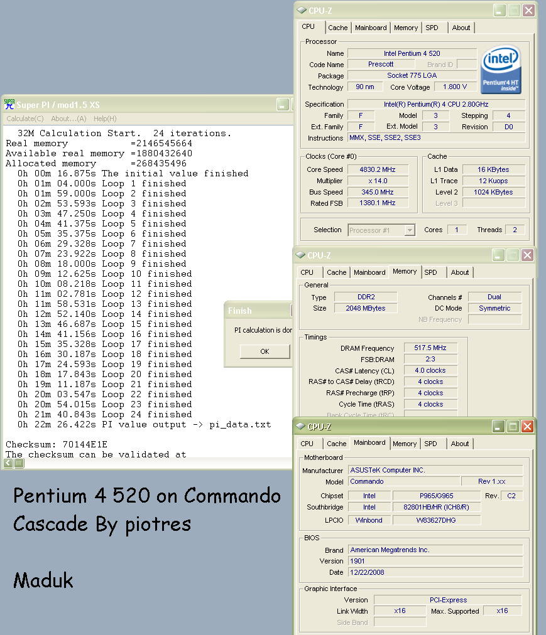Minimize the middle CPU-Z window
The width and height of the screenshot is (546, 635).
(x=498, y=255)
